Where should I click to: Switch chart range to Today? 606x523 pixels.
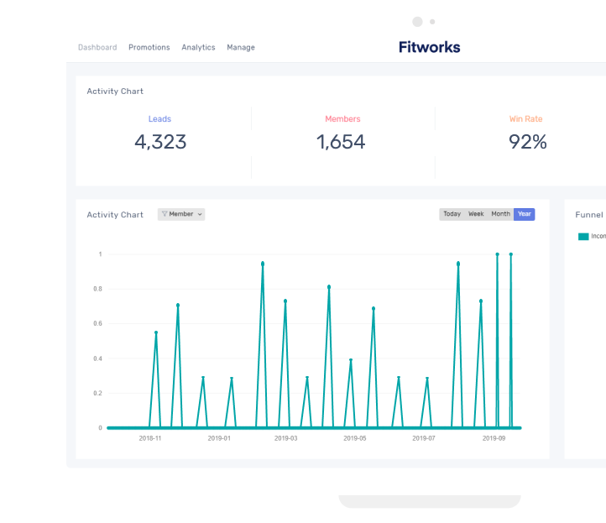pyautogui.click(x=452, y=214)
